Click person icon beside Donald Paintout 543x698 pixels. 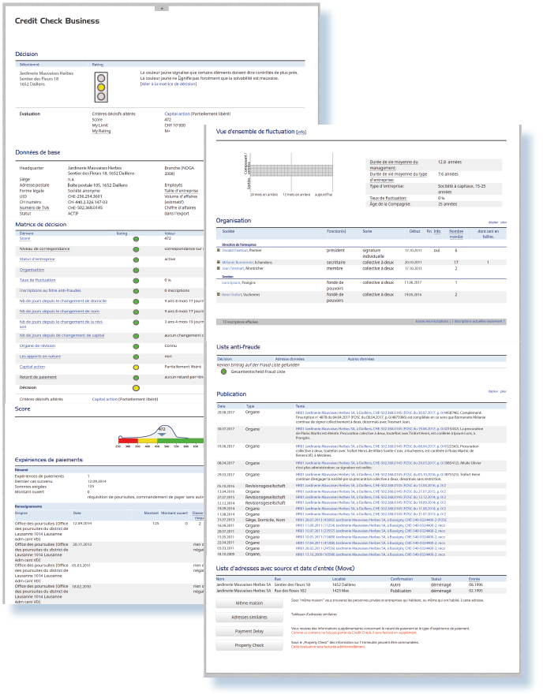tap(219, 250)
